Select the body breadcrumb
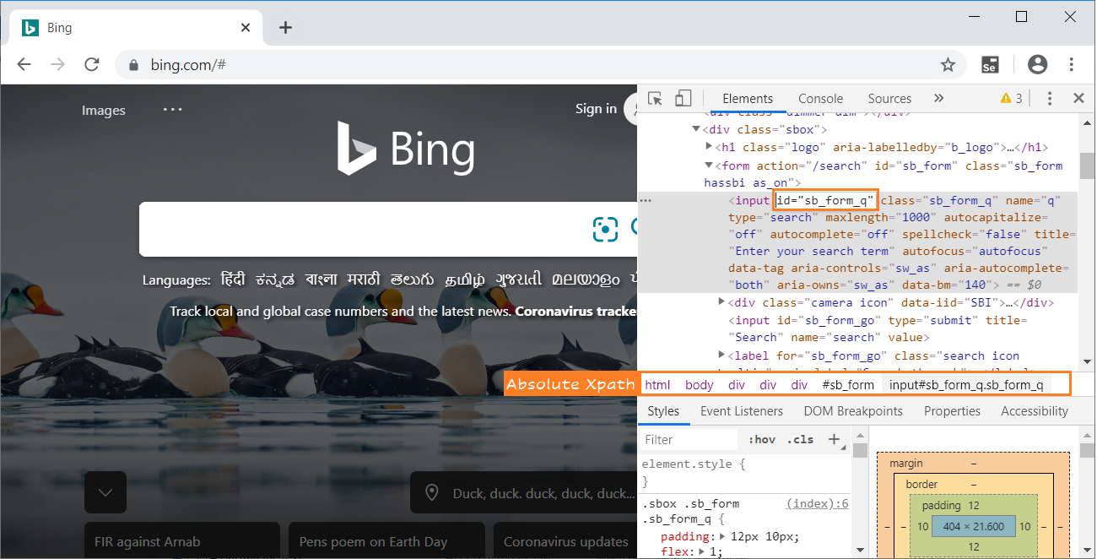1097x559 pixels. pos(700,385)
